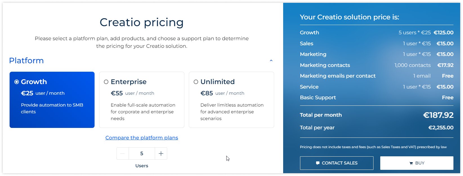Click the chat bubble icon on Contact Sales
Viewport: 463px width, 176px height.
point(318,163)
